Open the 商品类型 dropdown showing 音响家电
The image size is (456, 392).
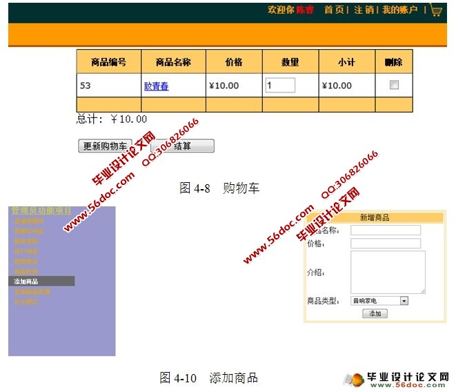379,301
